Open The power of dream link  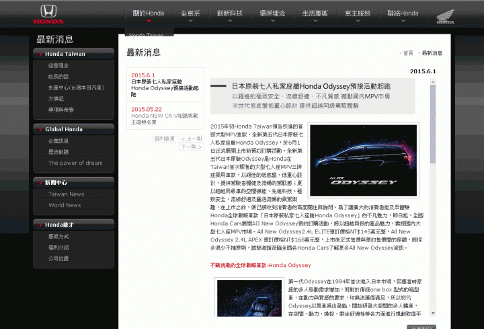point(75,163)
